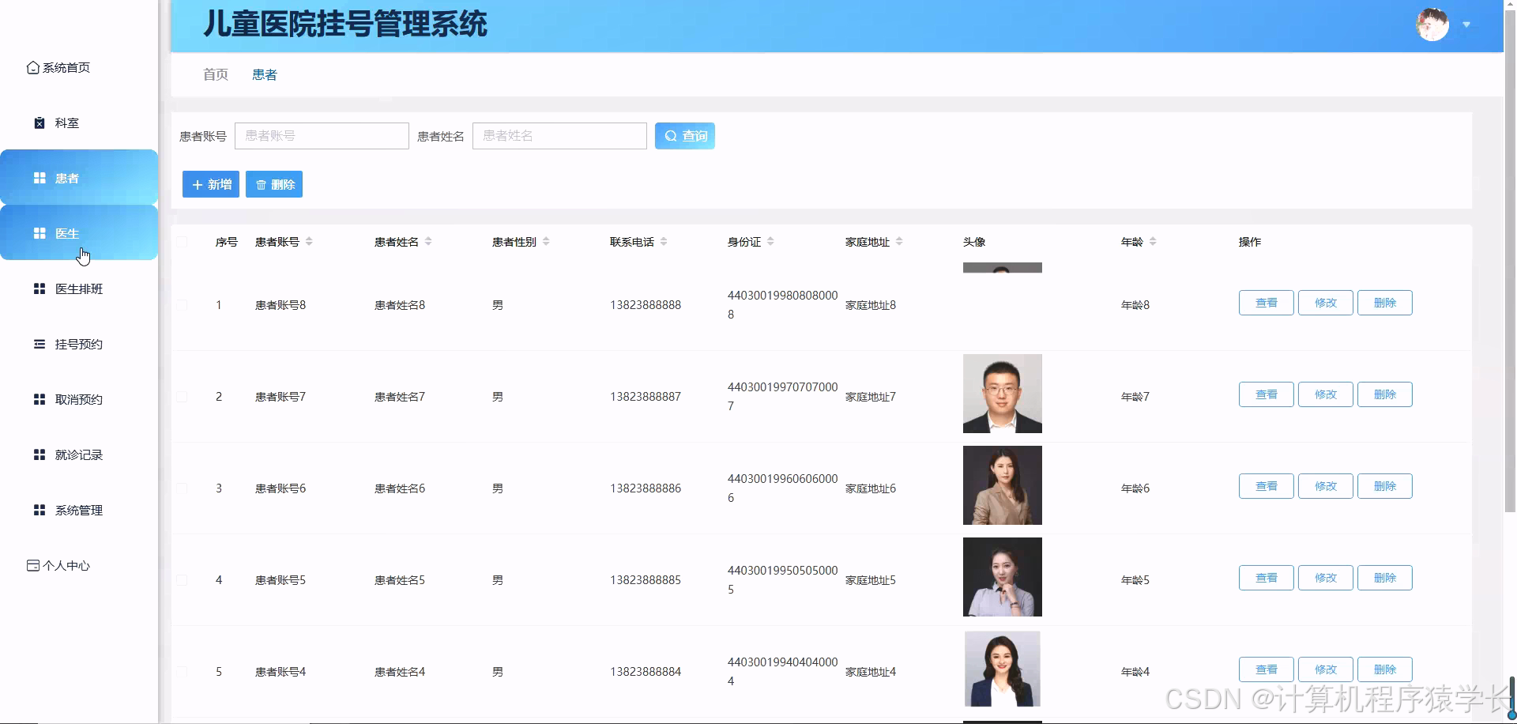Switch to the 首页 tab

(x=215, y=74)
